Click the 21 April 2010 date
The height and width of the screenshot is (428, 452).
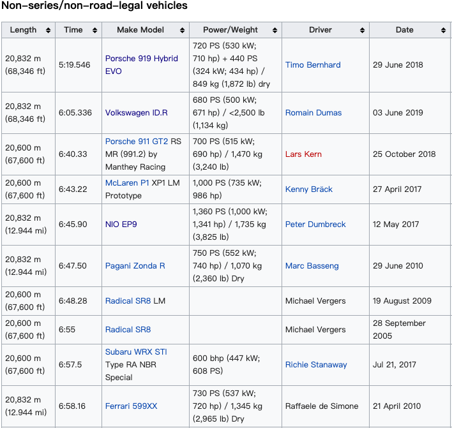coord(396,406)
